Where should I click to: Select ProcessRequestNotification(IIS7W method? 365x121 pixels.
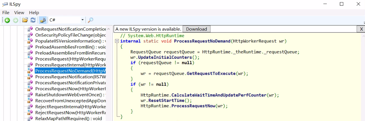click(x=70, y=77)
